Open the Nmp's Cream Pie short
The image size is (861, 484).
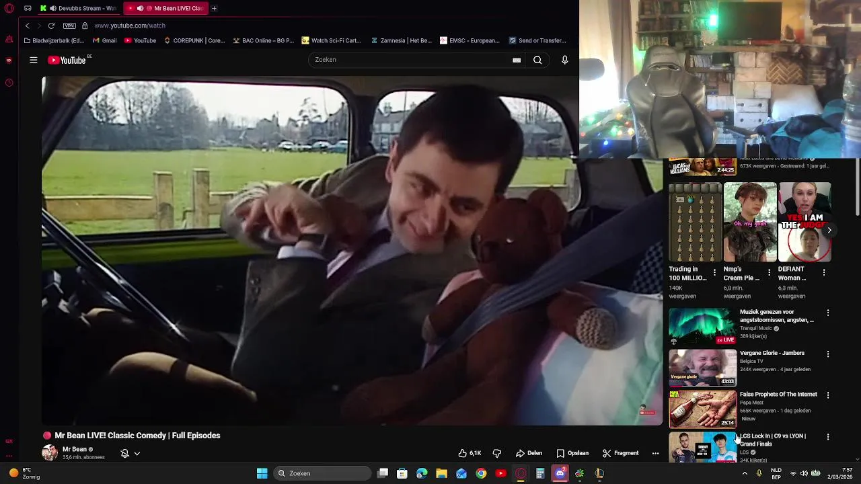(x=750, y=222)
